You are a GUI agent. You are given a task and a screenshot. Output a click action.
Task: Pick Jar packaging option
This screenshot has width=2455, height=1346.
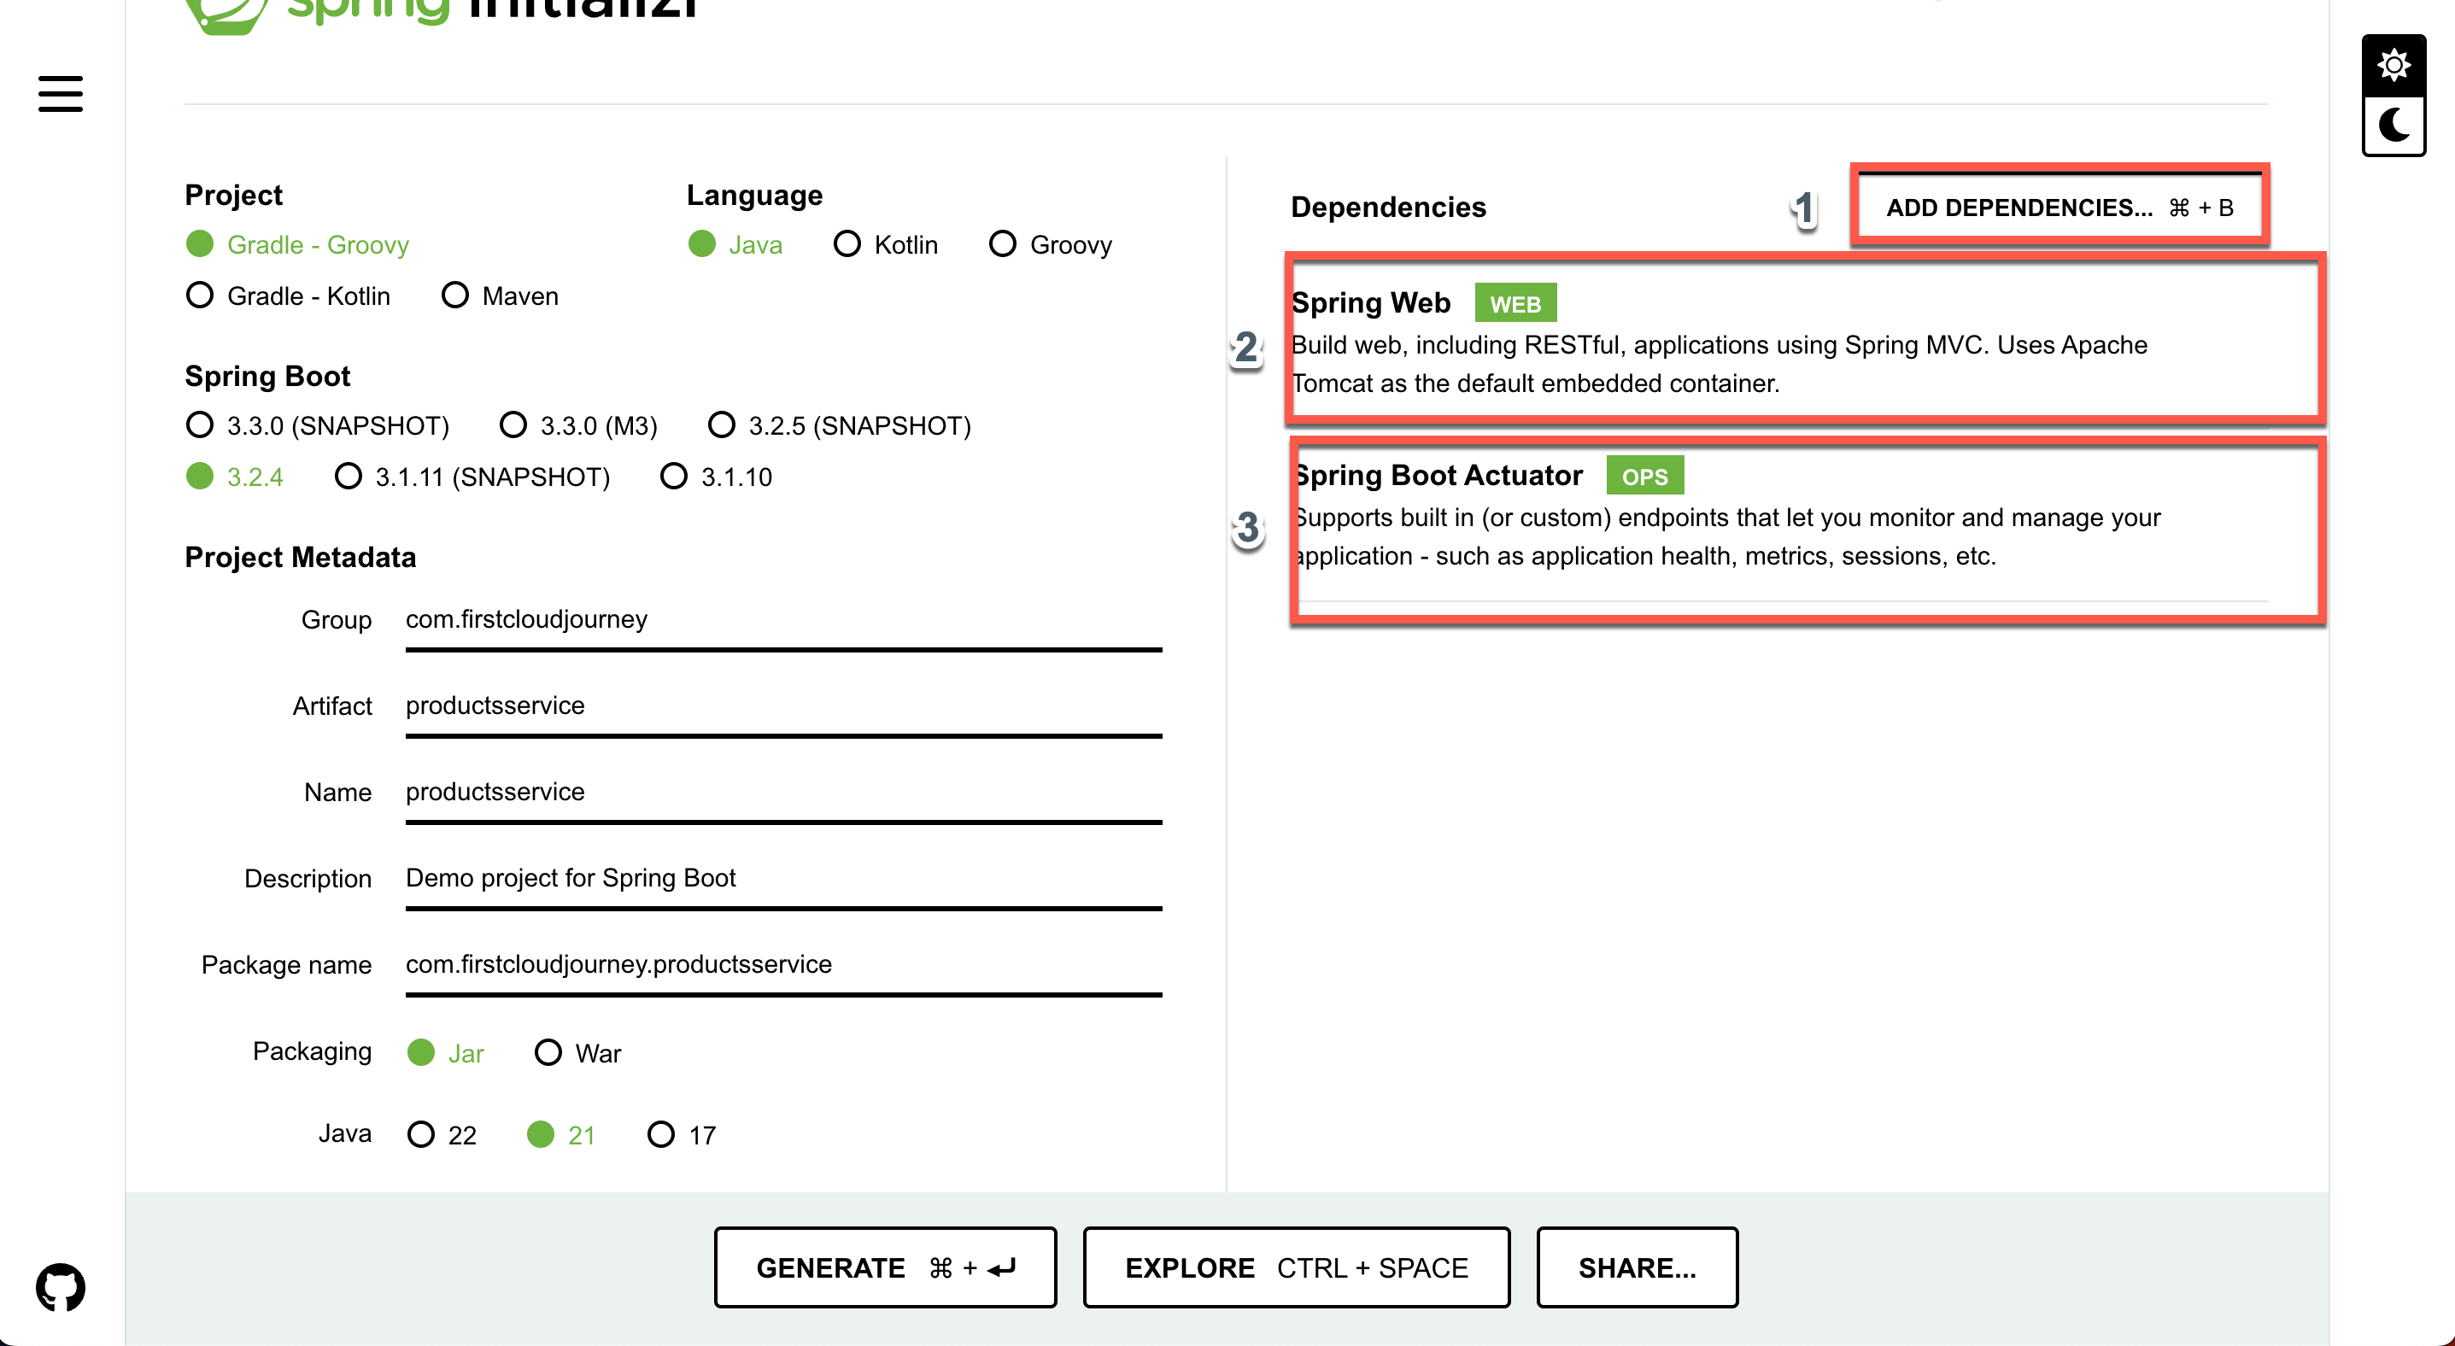(445, 1054)
